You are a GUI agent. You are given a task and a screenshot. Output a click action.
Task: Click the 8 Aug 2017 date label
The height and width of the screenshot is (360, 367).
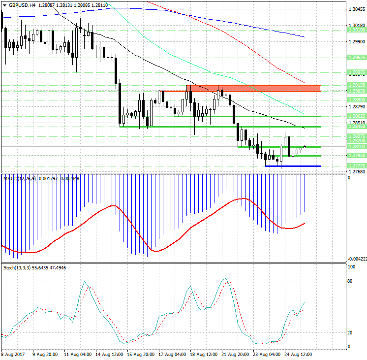(x=13, y=354)
